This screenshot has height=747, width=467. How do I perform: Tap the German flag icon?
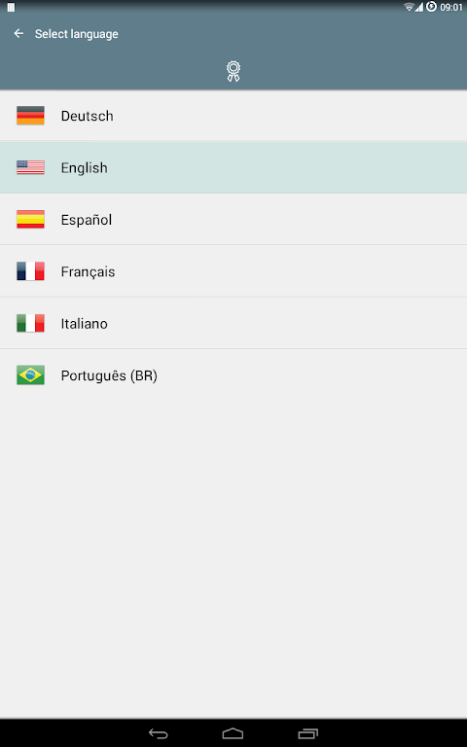(x=30, y=116)
